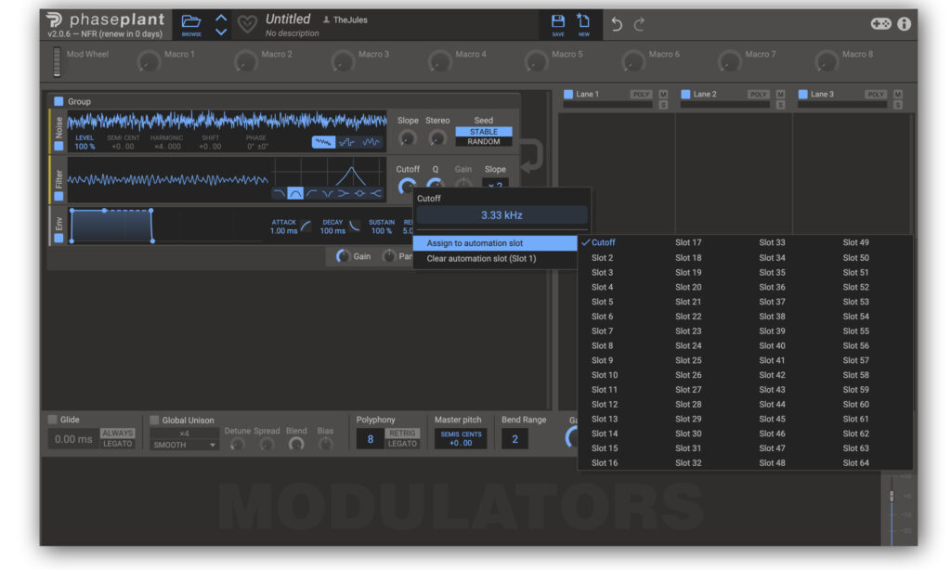The height and width of the screenshot is (570, 951).
Task: Enable the Global Unison checkbox
Action: click(x=154, y=421)
